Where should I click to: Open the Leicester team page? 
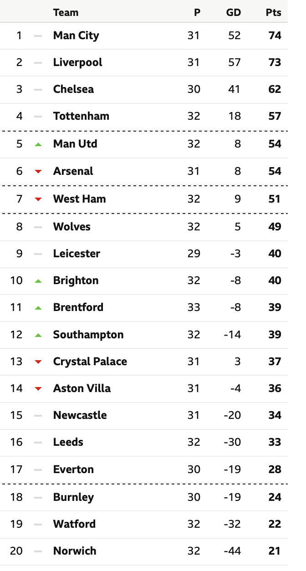(76, 254)
